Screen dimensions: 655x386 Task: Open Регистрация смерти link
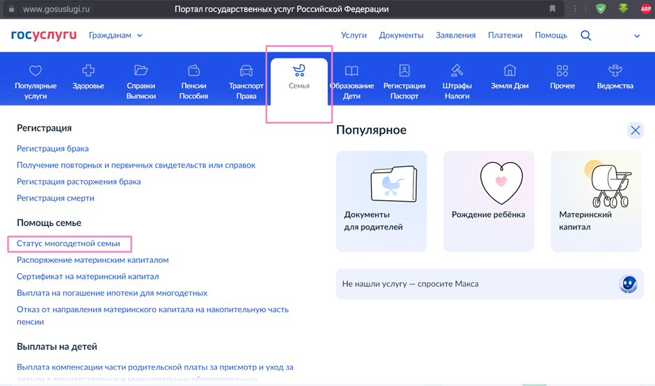56,198
